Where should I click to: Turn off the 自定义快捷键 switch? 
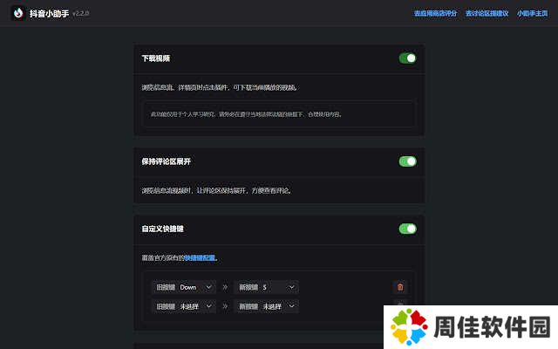[407, 229]
